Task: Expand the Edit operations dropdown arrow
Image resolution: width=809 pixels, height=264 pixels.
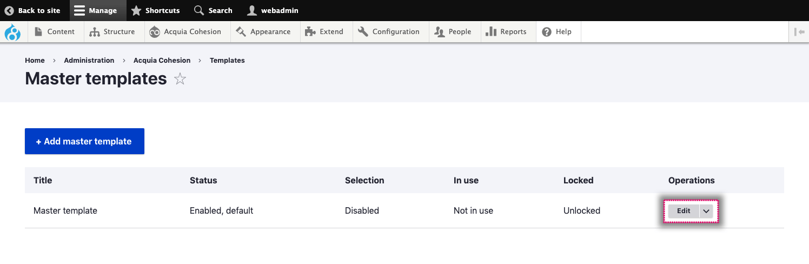Action: tap(706, 211)
